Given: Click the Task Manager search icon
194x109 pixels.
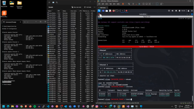Looking at the screenshot, I should point(57,2).
